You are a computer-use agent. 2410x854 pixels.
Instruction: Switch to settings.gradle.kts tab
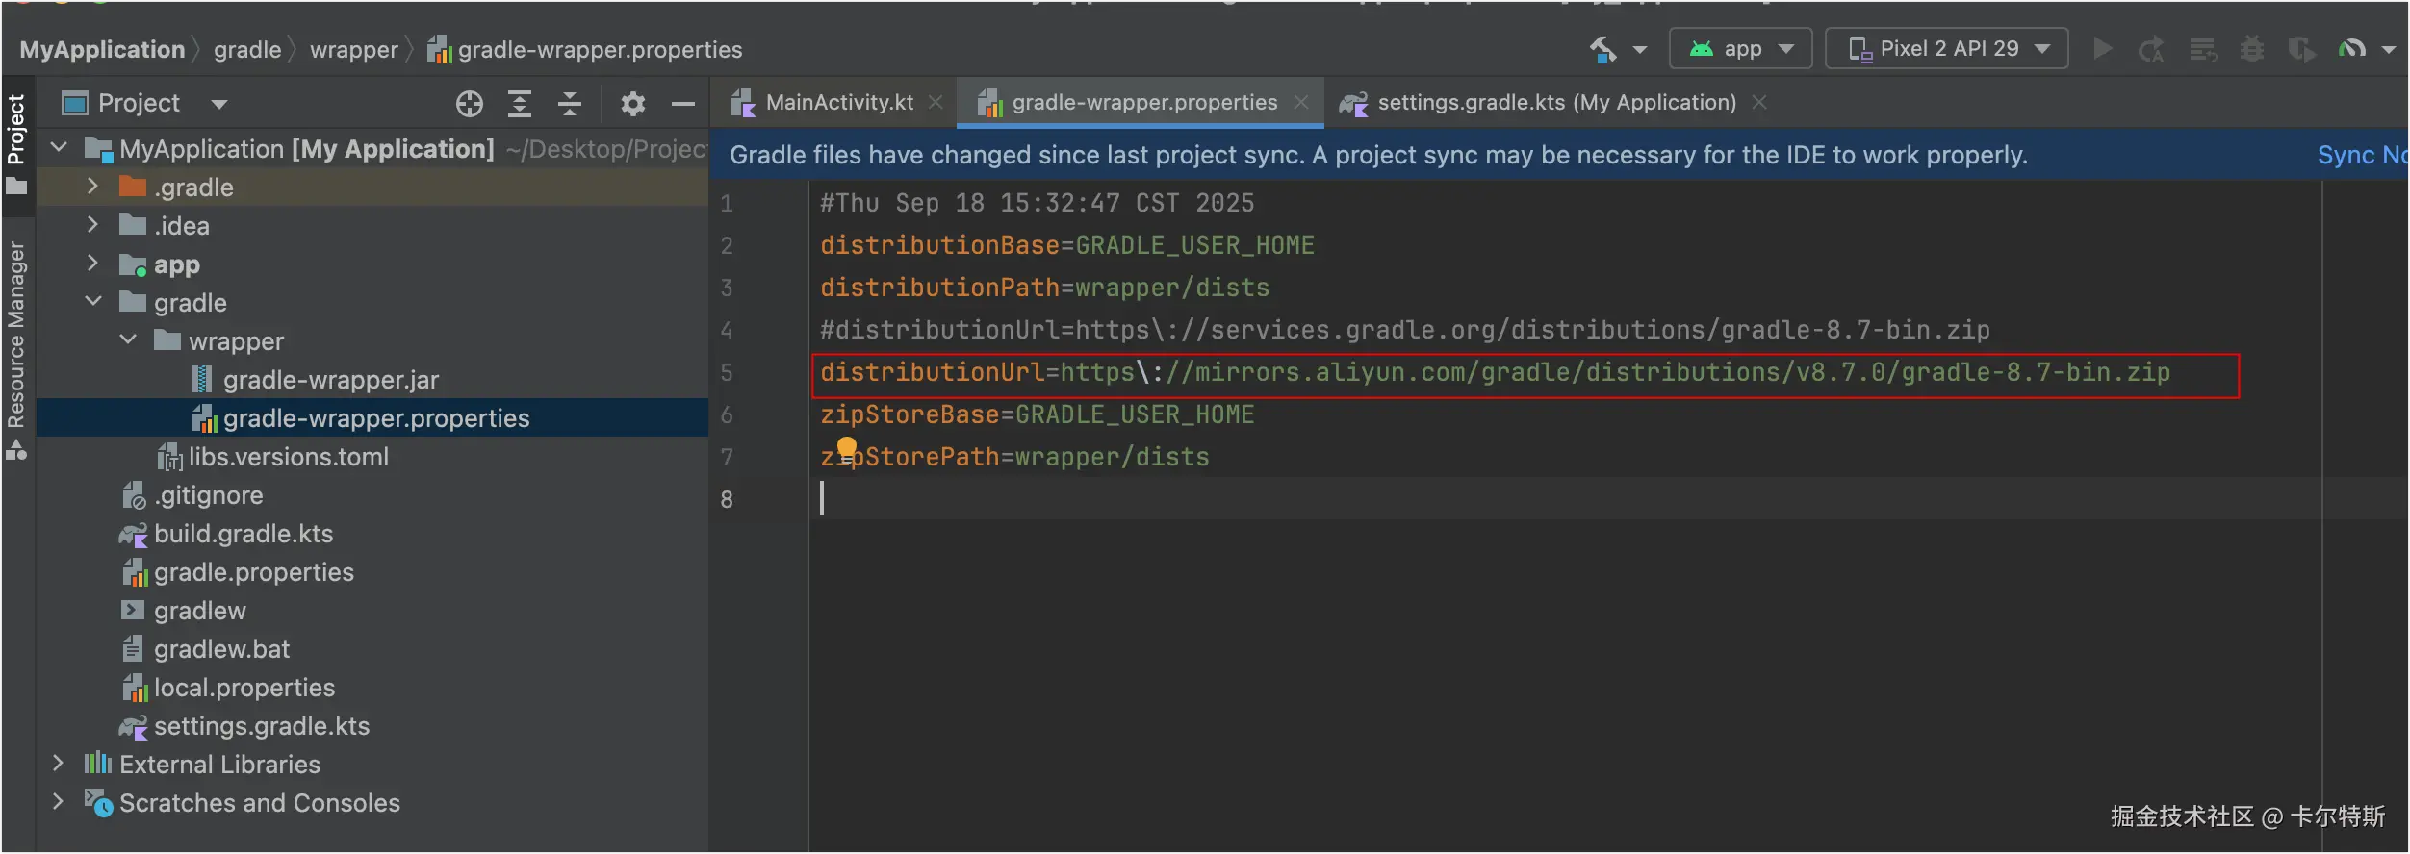(x=1555, y=103)
